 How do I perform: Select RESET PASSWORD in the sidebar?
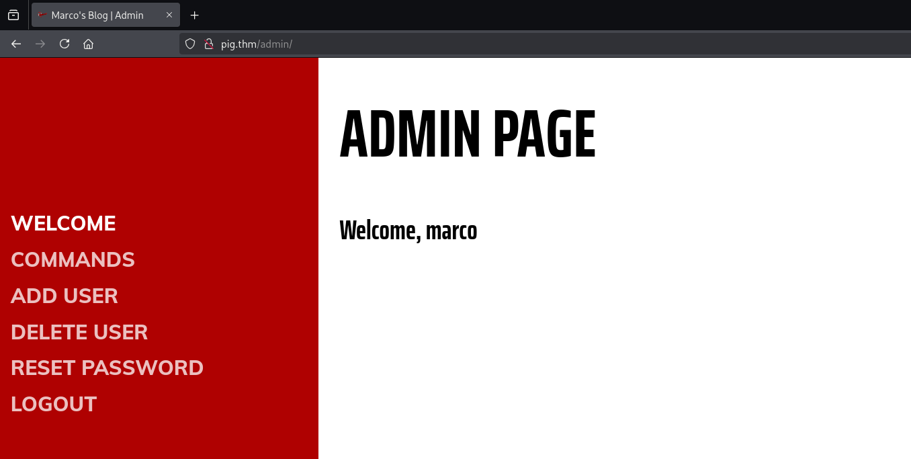pos(107,368)
